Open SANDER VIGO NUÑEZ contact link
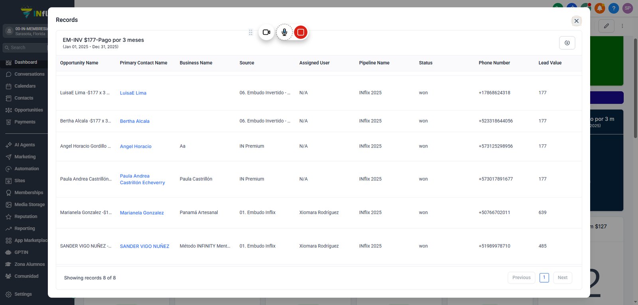Screen dimensions: 638x305 coord(145,246)
